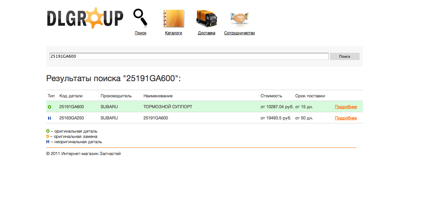The width and height of the screenshot is (422, 224).
Task: Click the delivery truck icon
Action: (207, 19)
